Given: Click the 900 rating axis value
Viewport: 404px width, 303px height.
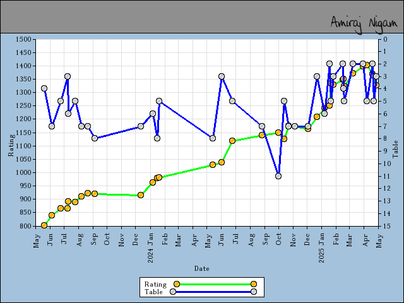Looking at the screenshot, I should 25,199.
